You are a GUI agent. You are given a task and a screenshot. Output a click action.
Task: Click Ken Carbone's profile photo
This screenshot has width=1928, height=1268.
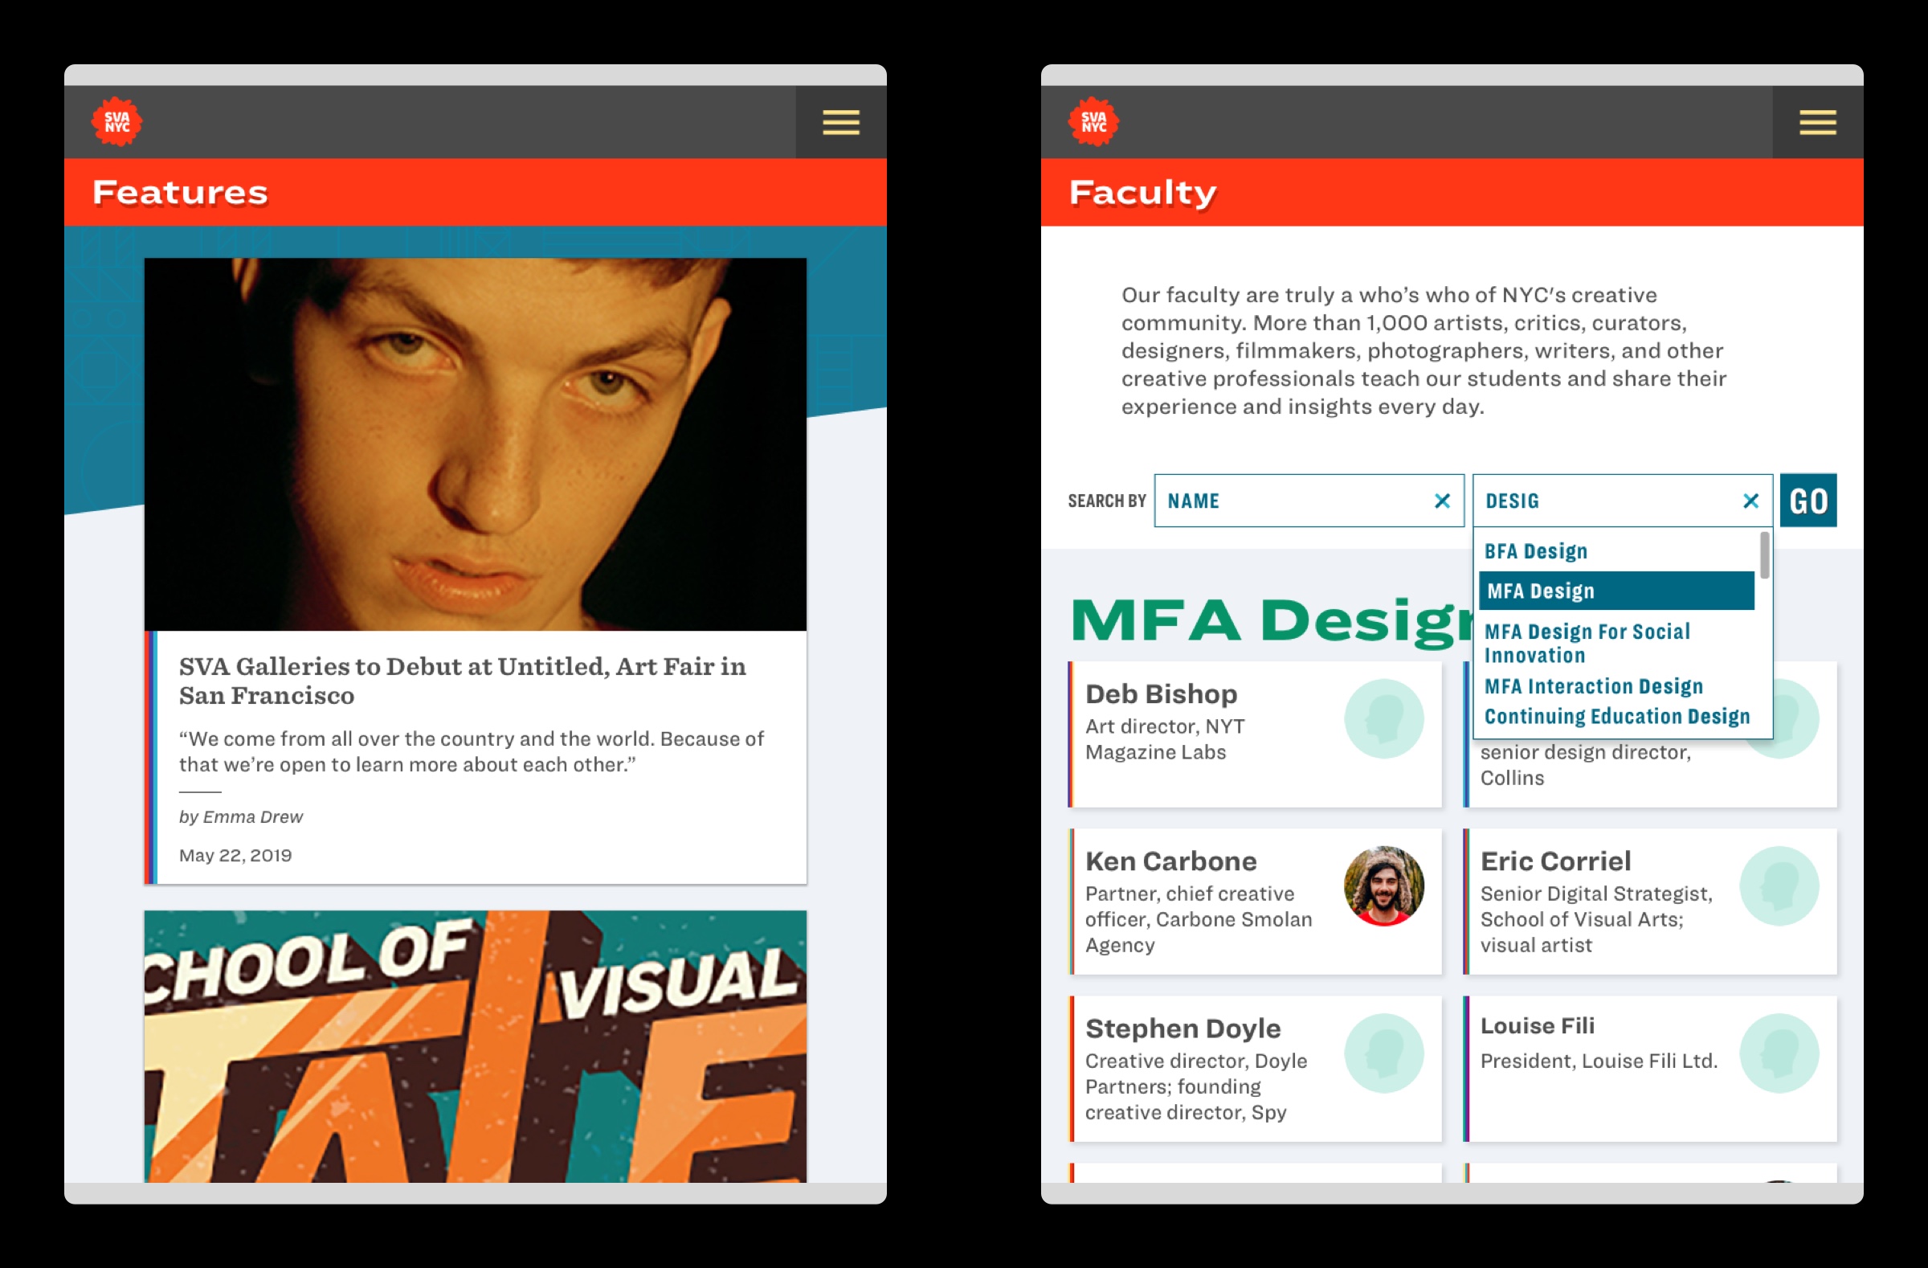[1383, 886]
